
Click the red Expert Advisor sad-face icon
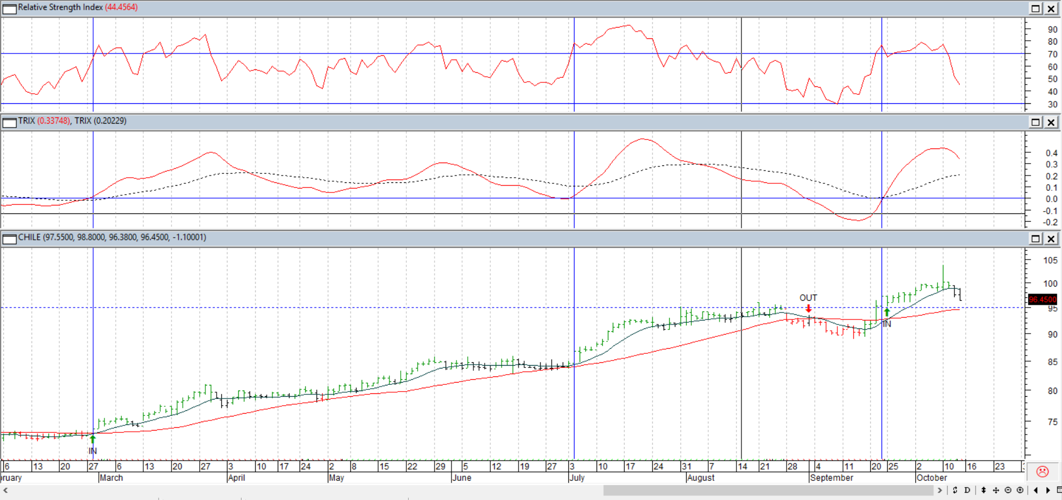click(x=1042, y=471)
